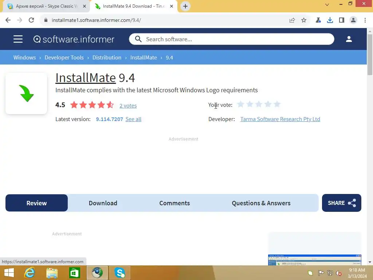Click the browser forward arrow
This screenshot has height=280, width=373.
(20, 20)
